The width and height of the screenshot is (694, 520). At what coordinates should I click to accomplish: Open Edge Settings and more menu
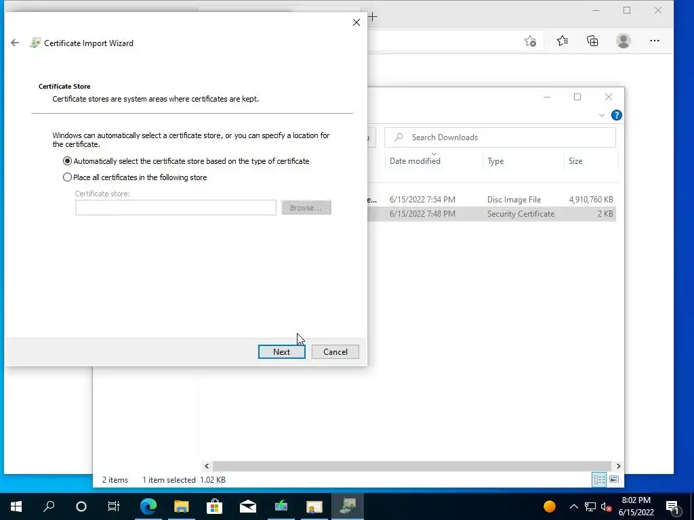pos(655,41)
